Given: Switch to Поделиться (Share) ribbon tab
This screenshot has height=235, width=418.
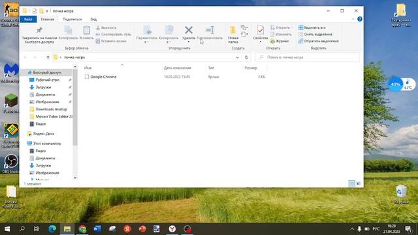Looking at the screenshot, I should tap(72, 19).
